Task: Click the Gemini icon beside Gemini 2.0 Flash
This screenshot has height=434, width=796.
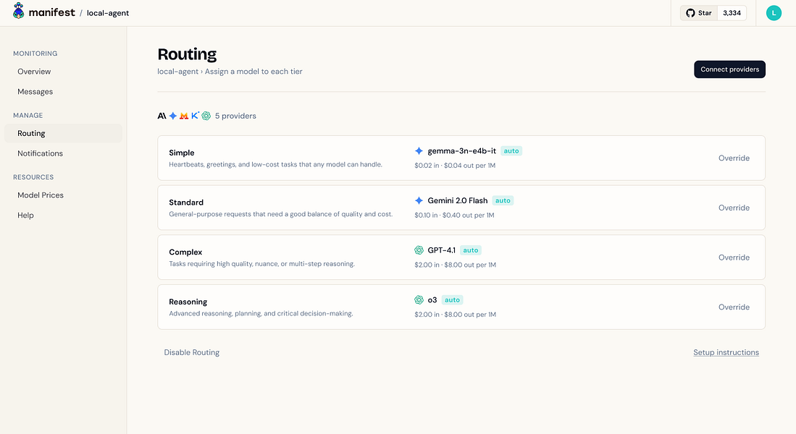Action: 419,201
